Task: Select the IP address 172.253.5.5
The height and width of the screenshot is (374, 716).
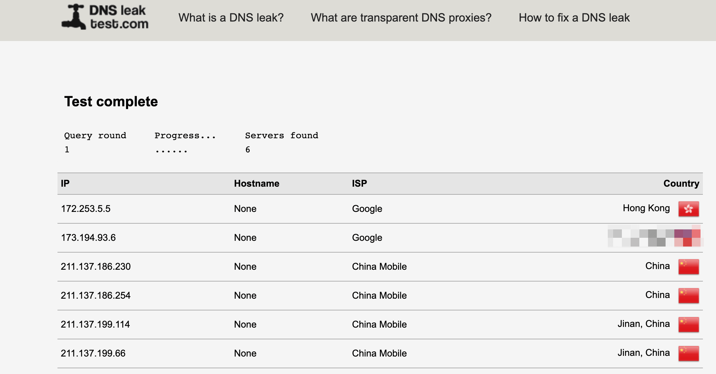Action: (x=86, y=209)
